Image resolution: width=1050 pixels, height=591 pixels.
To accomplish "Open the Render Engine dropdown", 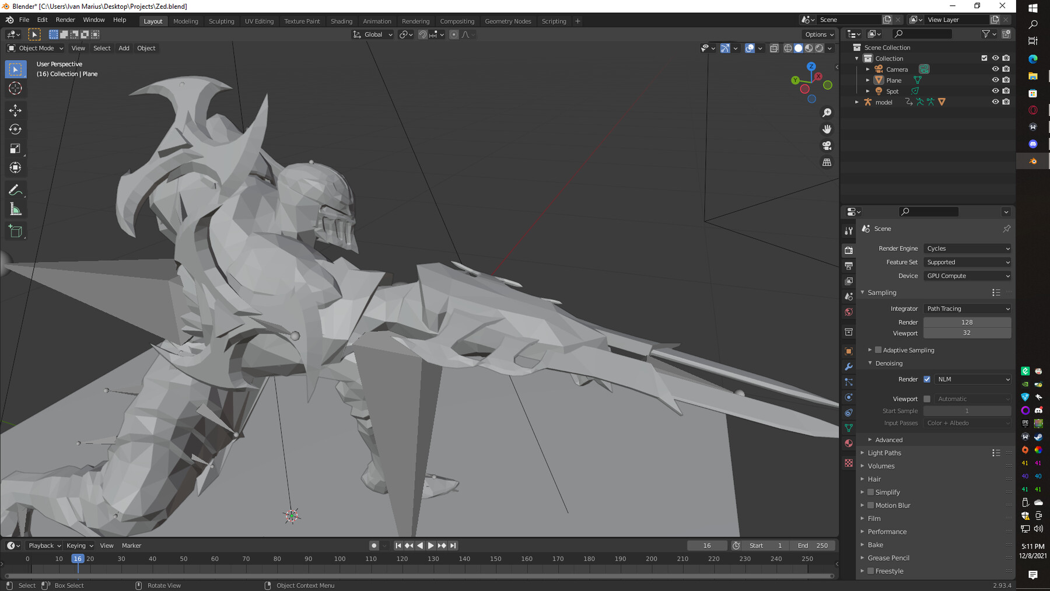I will [967, 249].
